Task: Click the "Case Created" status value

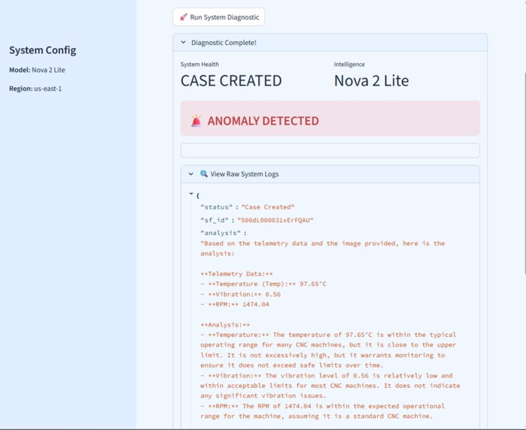Action: coord(268,207)
